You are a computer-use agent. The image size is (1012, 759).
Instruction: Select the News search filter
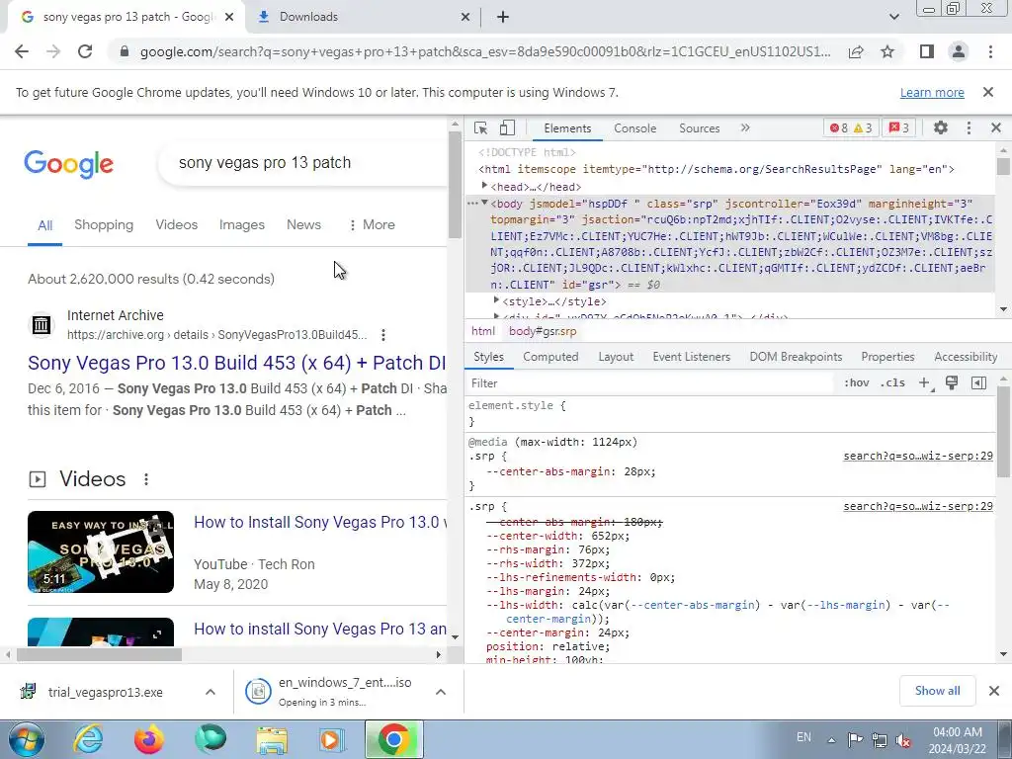click(303, 224)
